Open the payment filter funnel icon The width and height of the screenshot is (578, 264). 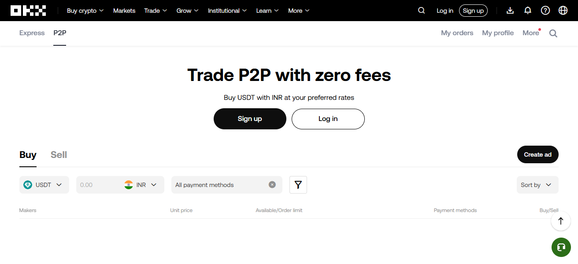[x=298, y=185]
